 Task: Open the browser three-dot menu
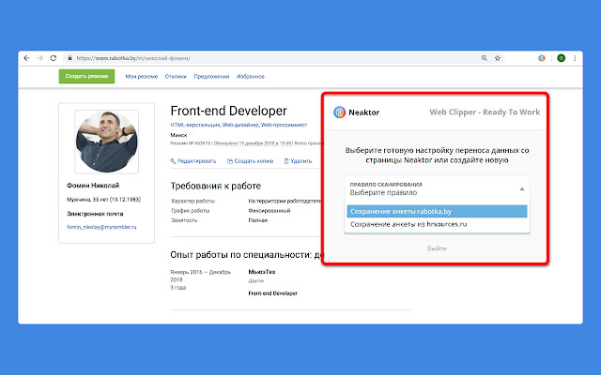(x=575, y=58)
